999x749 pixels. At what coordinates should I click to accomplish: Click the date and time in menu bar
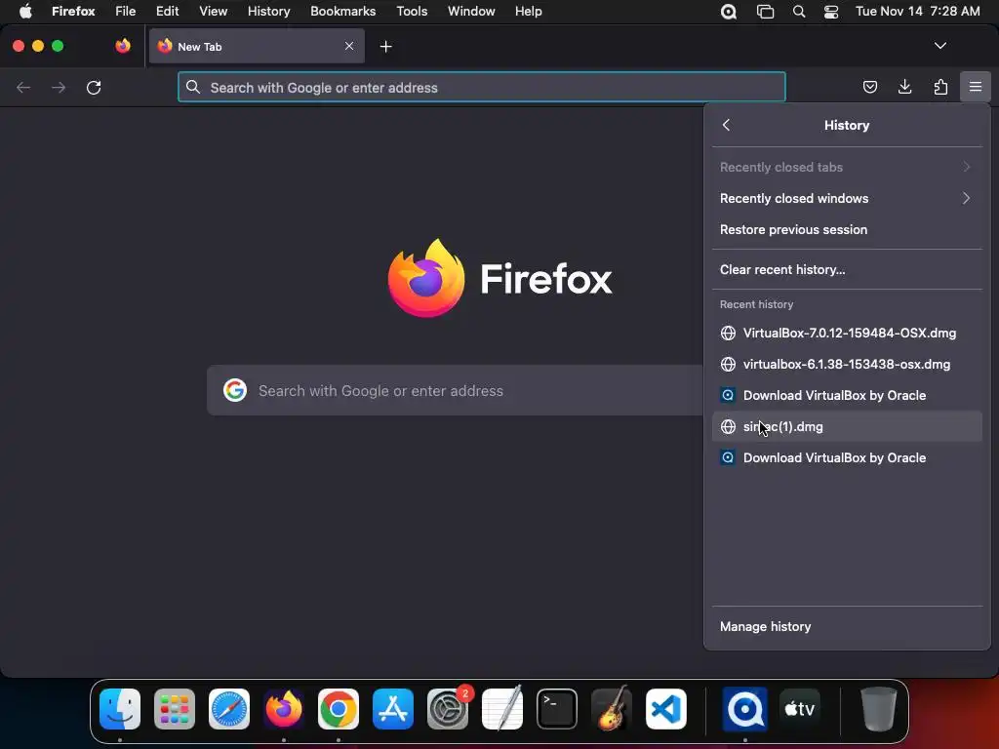(x=917, y=12)
